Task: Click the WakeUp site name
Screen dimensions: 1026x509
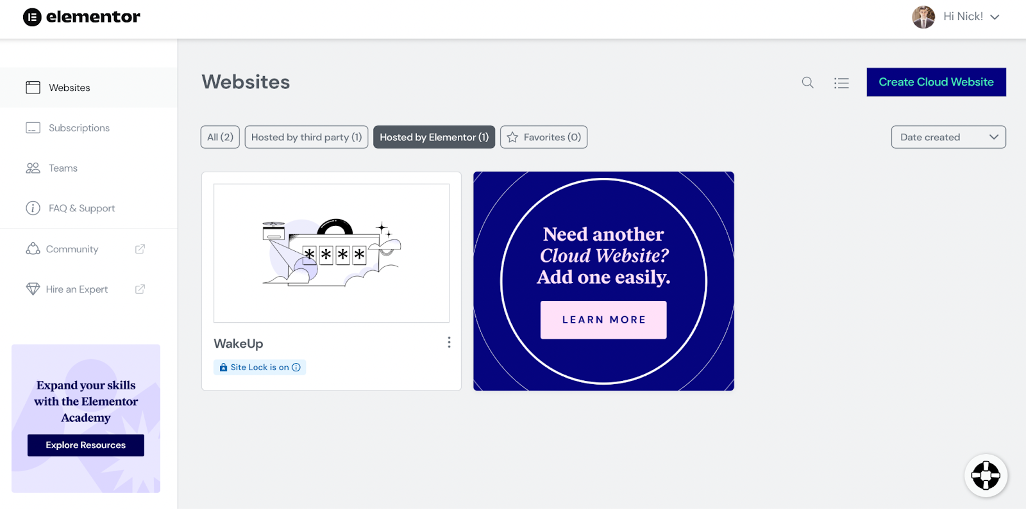Action: tap(239, 344)
